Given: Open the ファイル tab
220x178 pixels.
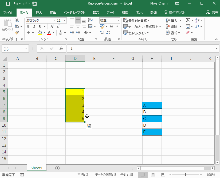Looking at the screenshot, I should (8, 13).
